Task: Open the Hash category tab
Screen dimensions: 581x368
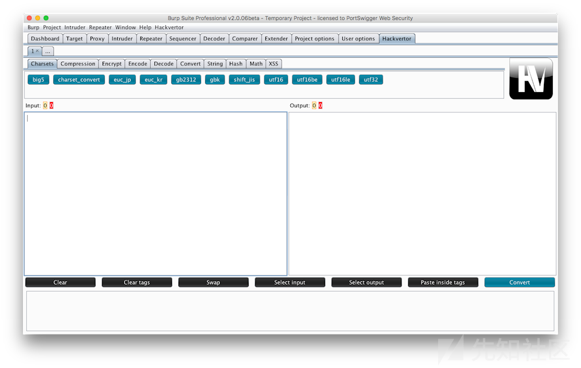Action: tap(236, 64)
